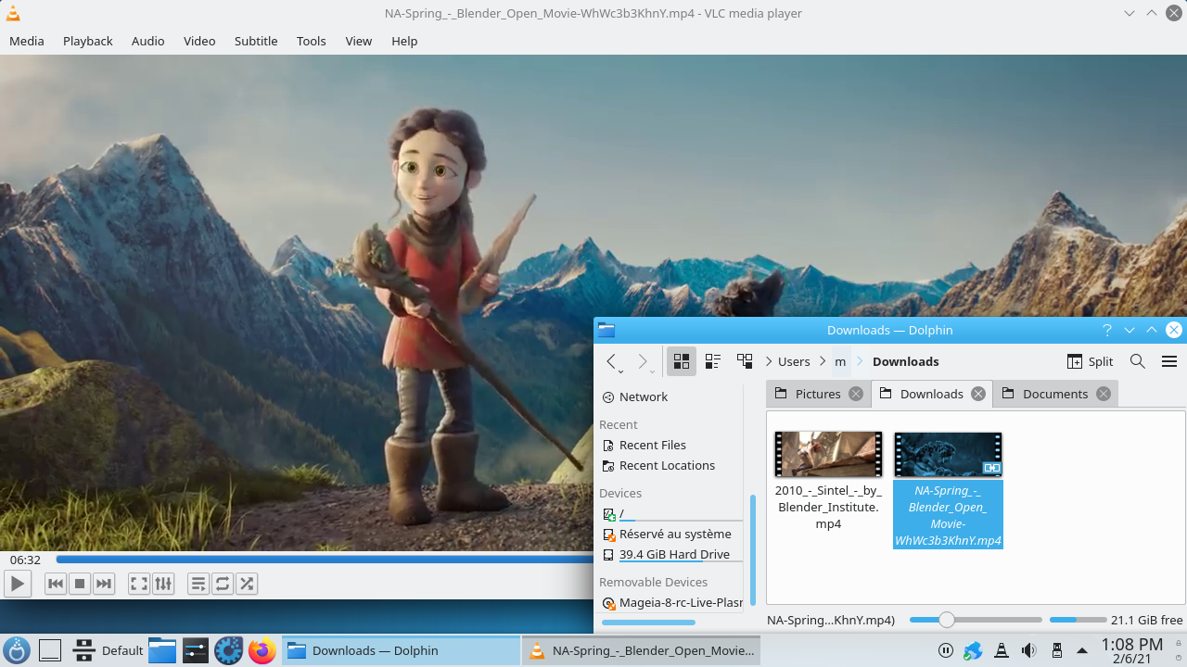Image resolution: width=1187 pixels, height=667 pixels.
Task: Open the VLC Video menu
Action: [199, 41]
